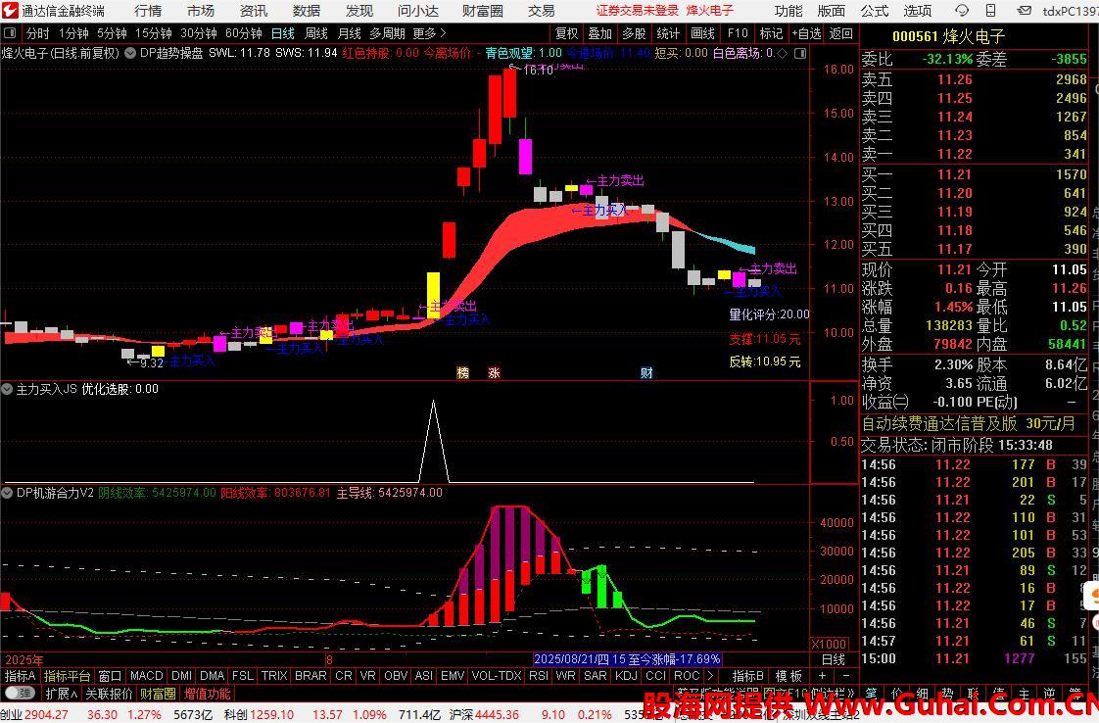
Task: Open the 指标A selector
Action: click(x=20, y=676)
